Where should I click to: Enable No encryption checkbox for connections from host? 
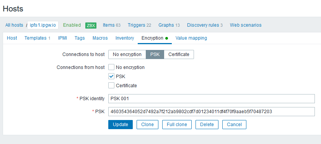coord(111,67)
